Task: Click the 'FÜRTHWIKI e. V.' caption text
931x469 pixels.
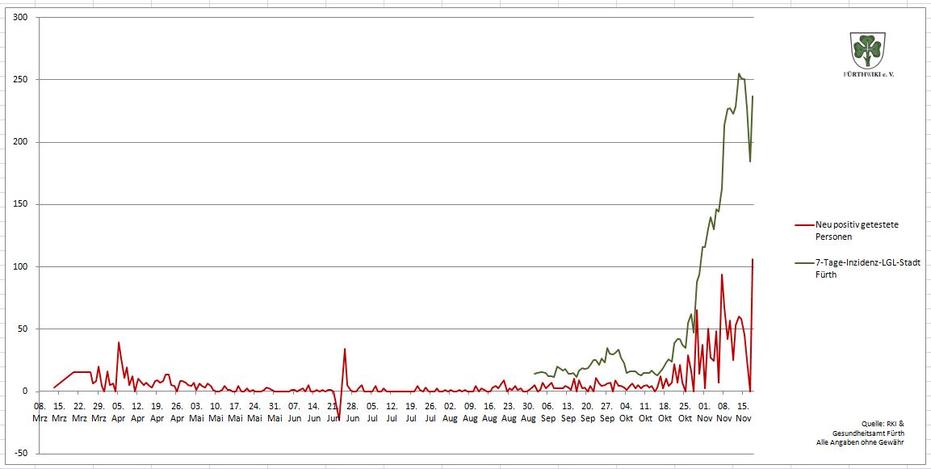Action: point(868,73)
